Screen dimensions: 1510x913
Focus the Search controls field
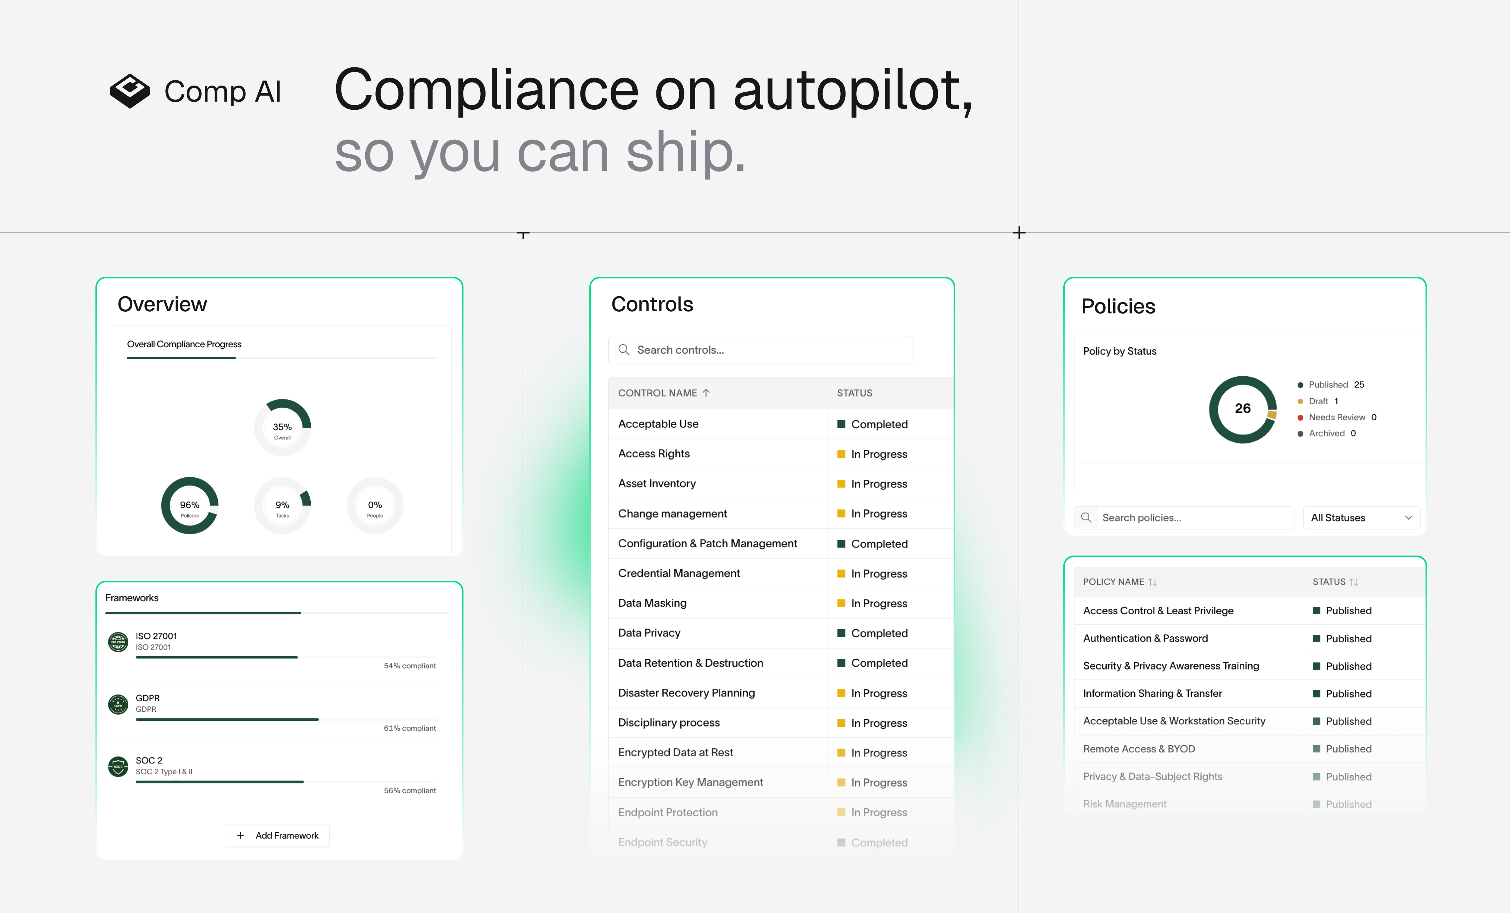point(760,349)
